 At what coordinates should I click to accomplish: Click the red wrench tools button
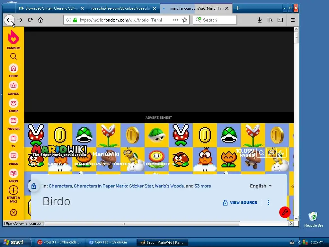pos(285,212)
